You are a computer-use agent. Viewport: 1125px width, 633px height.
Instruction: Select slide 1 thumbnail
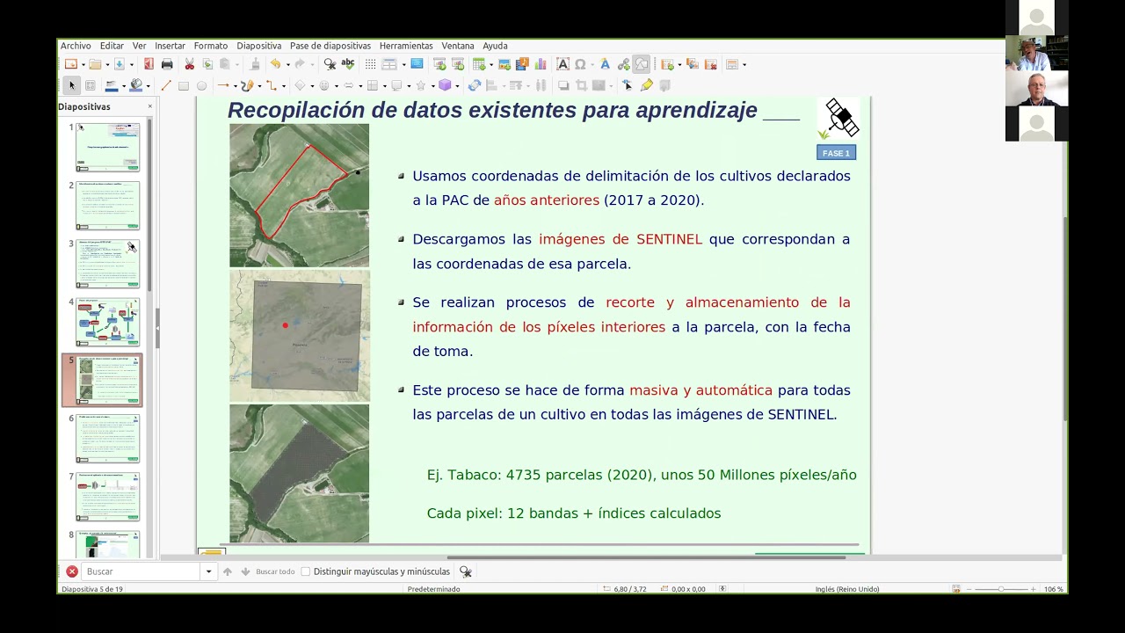(107, 147)
